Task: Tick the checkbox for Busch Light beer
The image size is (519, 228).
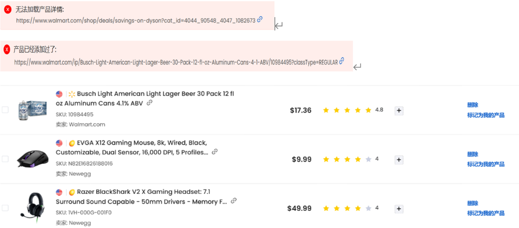Action: coord(5,110)
